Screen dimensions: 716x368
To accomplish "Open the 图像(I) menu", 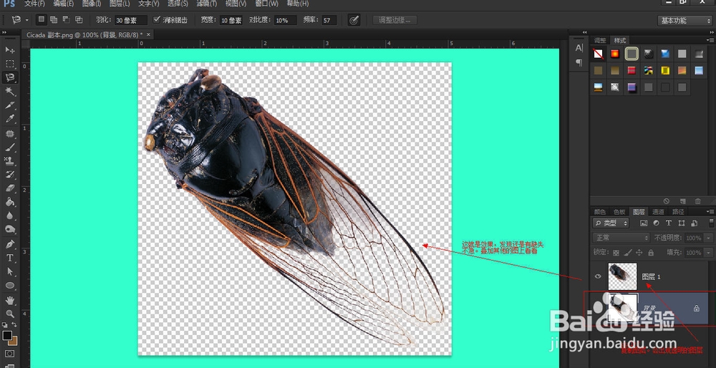I will point(92,4).
